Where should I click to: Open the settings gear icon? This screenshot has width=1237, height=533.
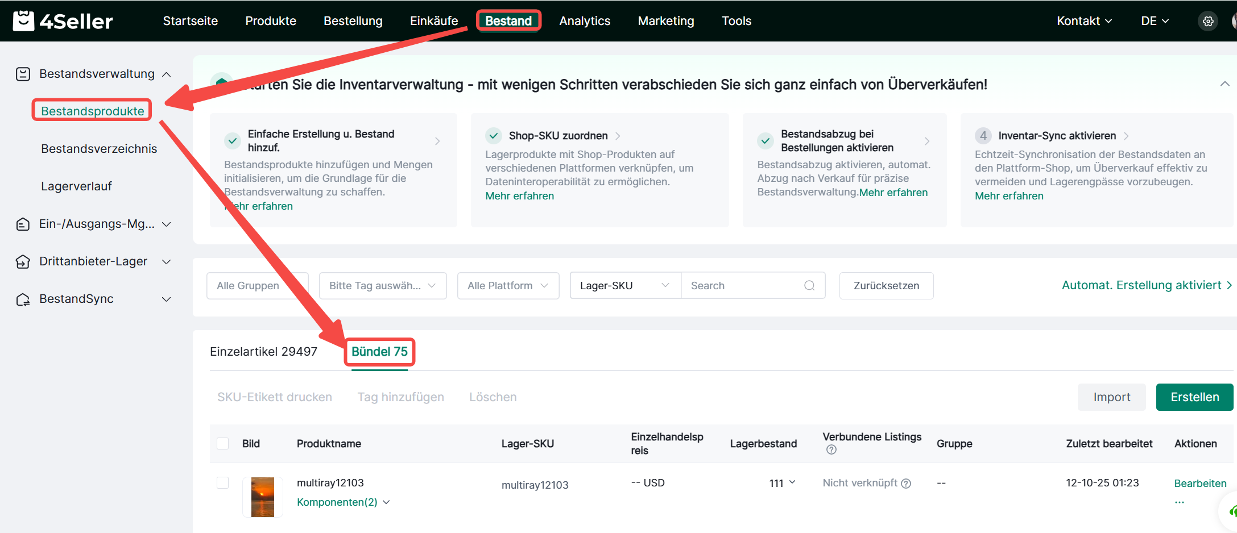(1208, 21)
